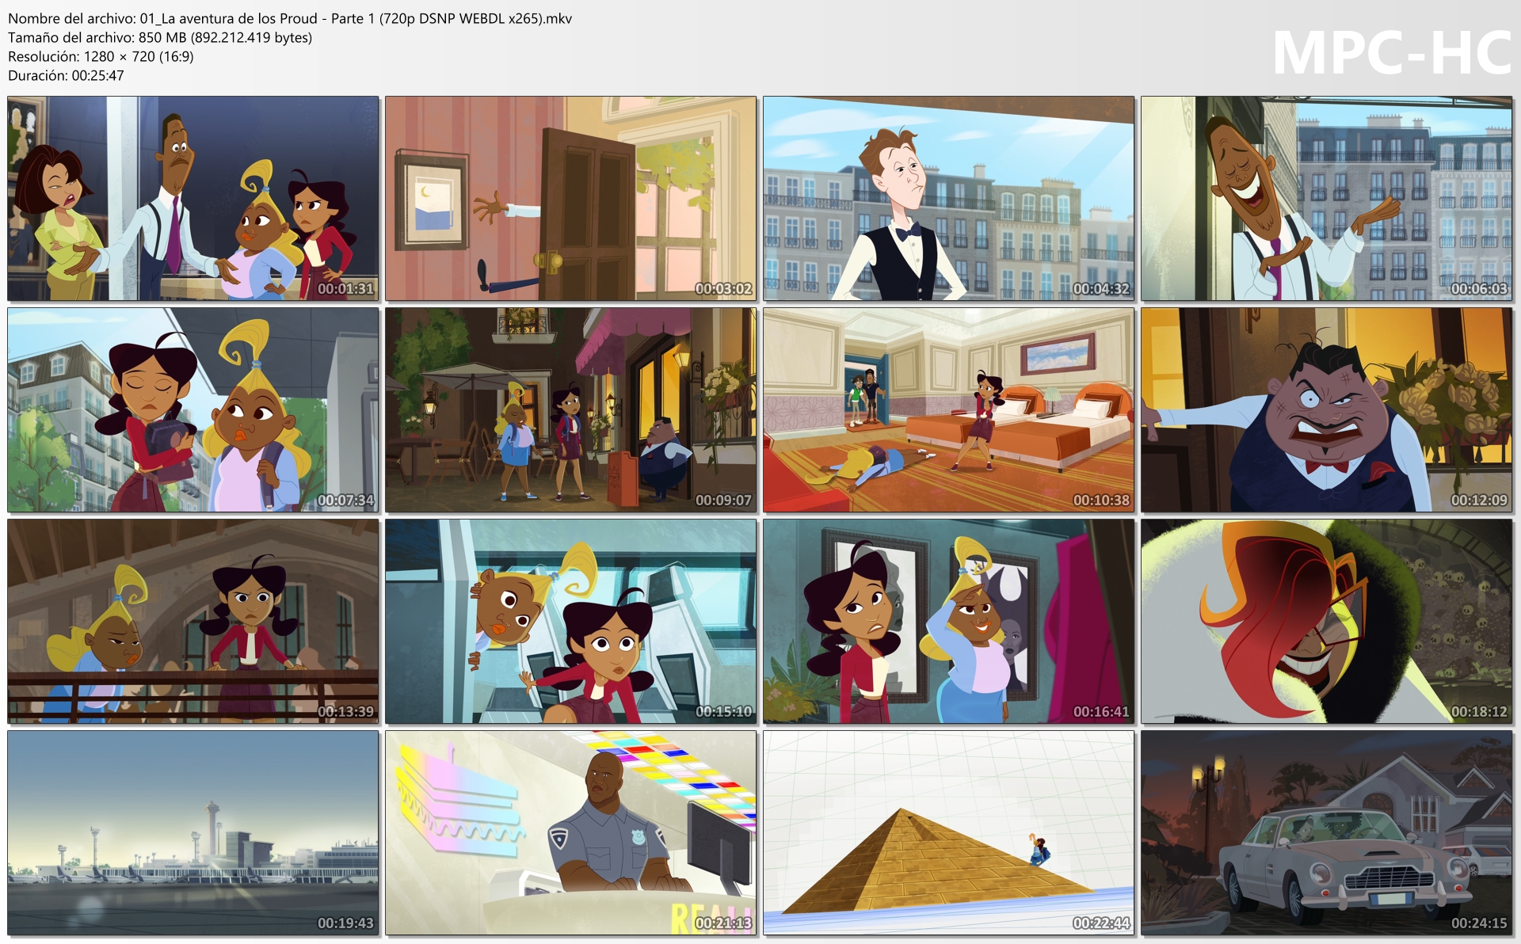Click the thumbnail timestamped 00:01:31
Viewport: 1521px width, 944px height.
(x=193, y=199)
